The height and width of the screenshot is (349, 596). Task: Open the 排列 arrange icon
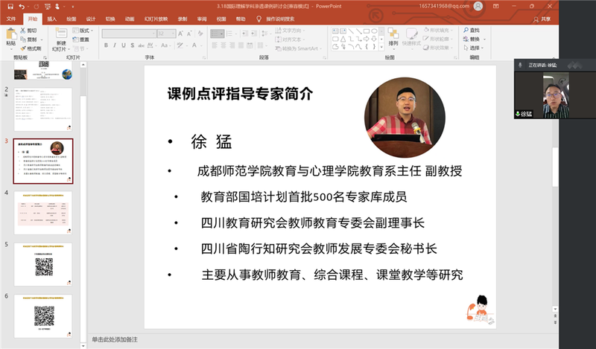tap(393, 33)
